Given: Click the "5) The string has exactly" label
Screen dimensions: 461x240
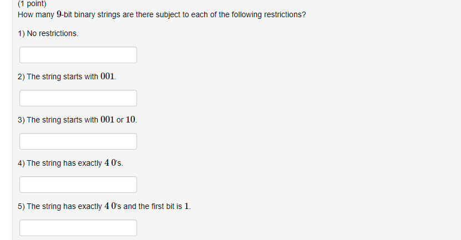Looking at the screenshot, I should click(x=60, y=206).
